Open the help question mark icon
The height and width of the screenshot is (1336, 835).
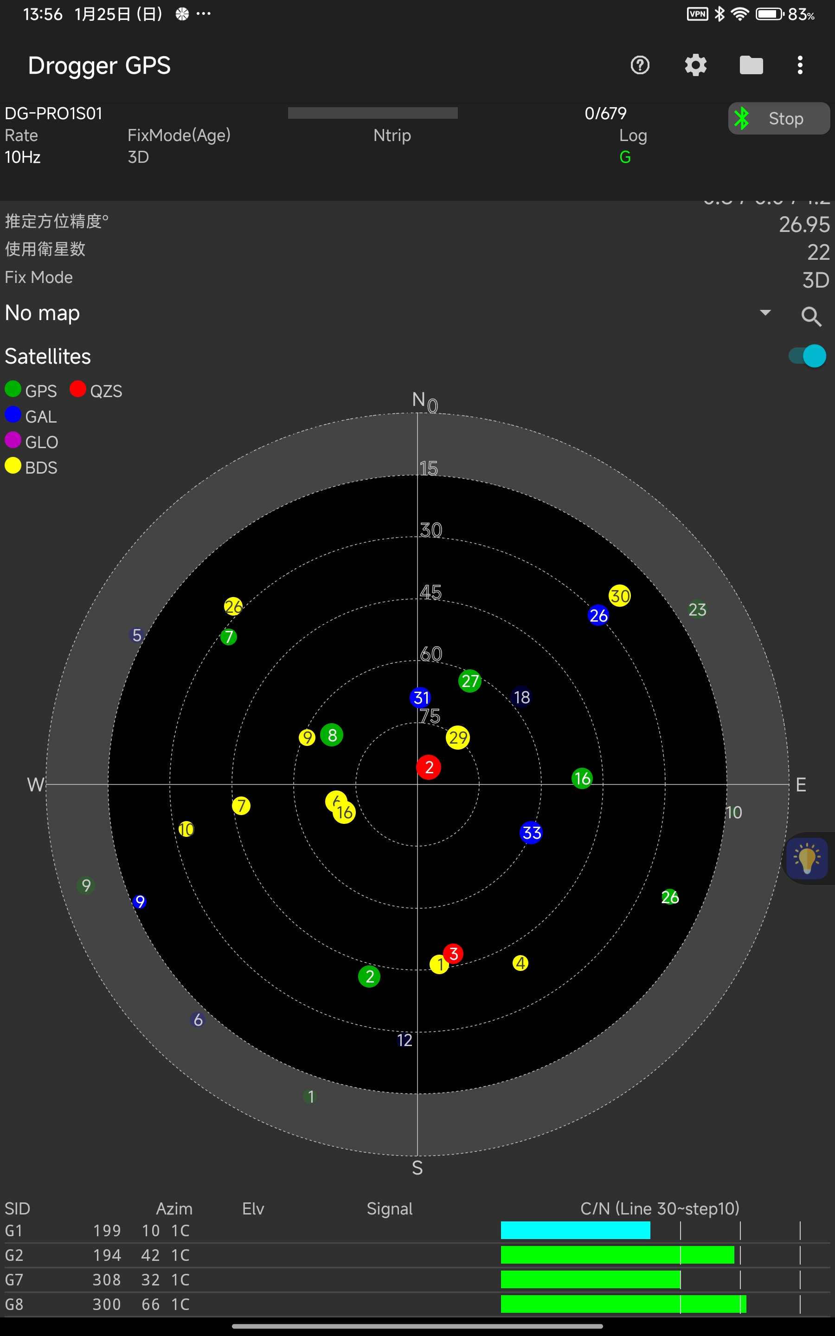pyautogui.click(x=640, y=65)
